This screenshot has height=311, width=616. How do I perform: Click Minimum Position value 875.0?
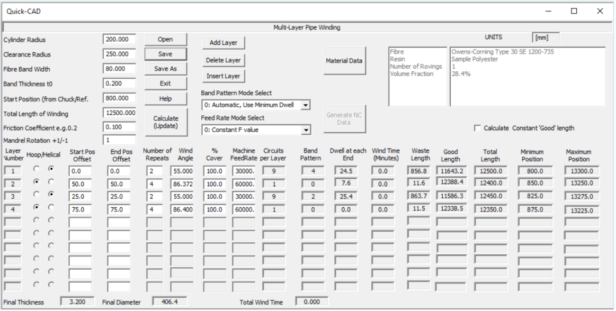point(535,209)
